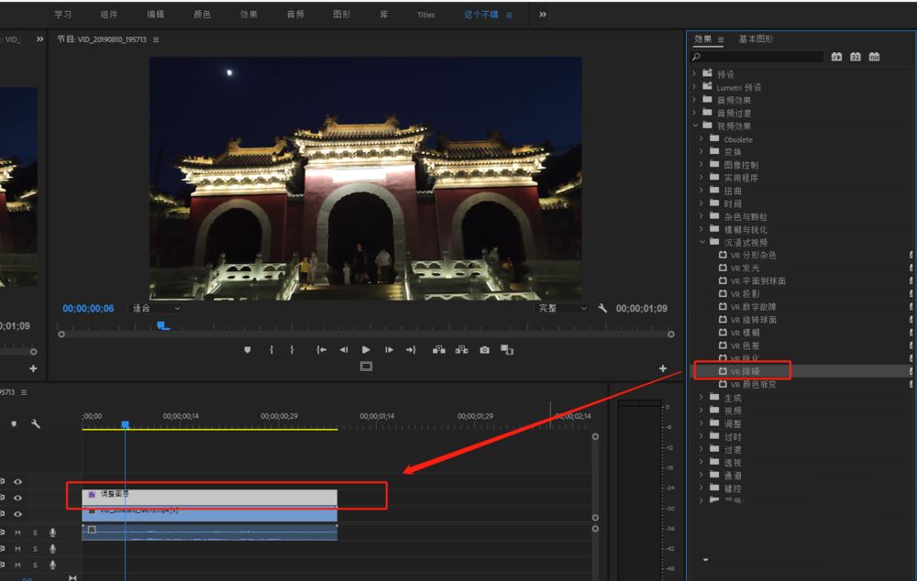Jump to the Out point

[x=411, y=349]
